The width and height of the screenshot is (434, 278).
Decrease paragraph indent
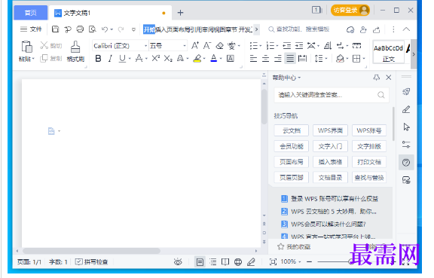(x=287, y=45)
